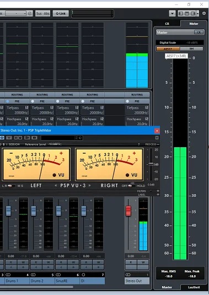Click the Abs button

tap(46, 14)
